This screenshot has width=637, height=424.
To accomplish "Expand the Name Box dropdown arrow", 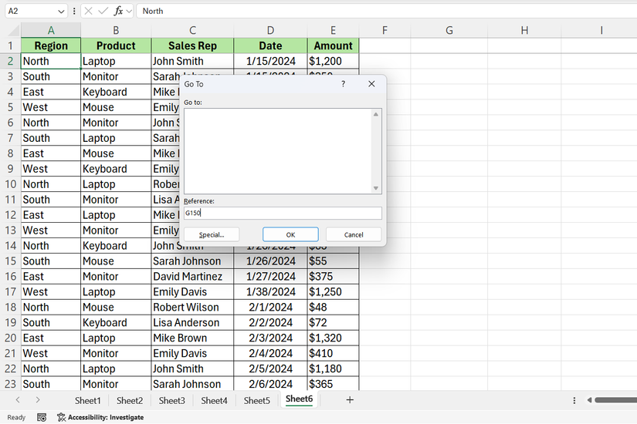I will click(x=61, y=11).
